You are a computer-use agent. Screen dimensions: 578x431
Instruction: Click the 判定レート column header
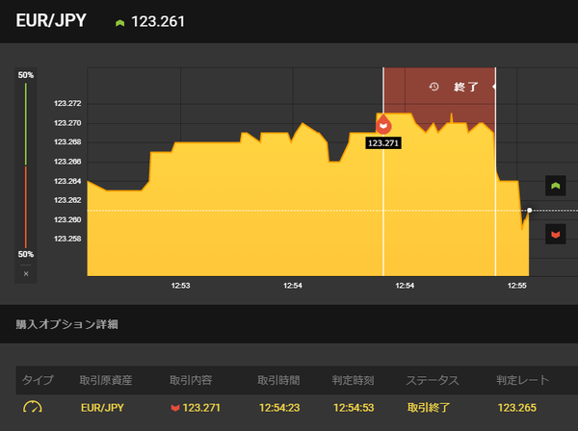tap(523, 380)
